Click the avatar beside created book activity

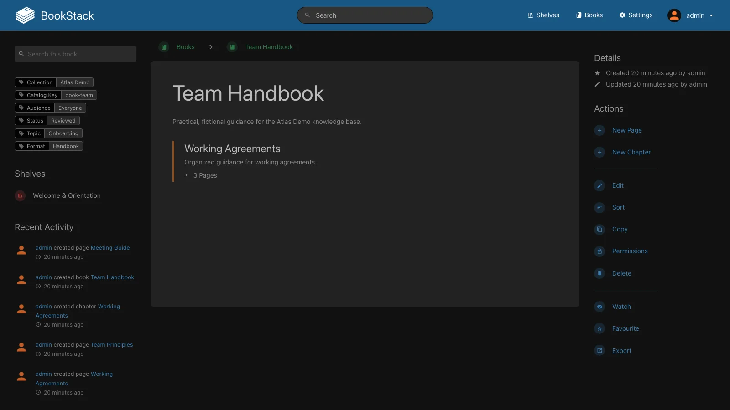click(x=21, y=280)
